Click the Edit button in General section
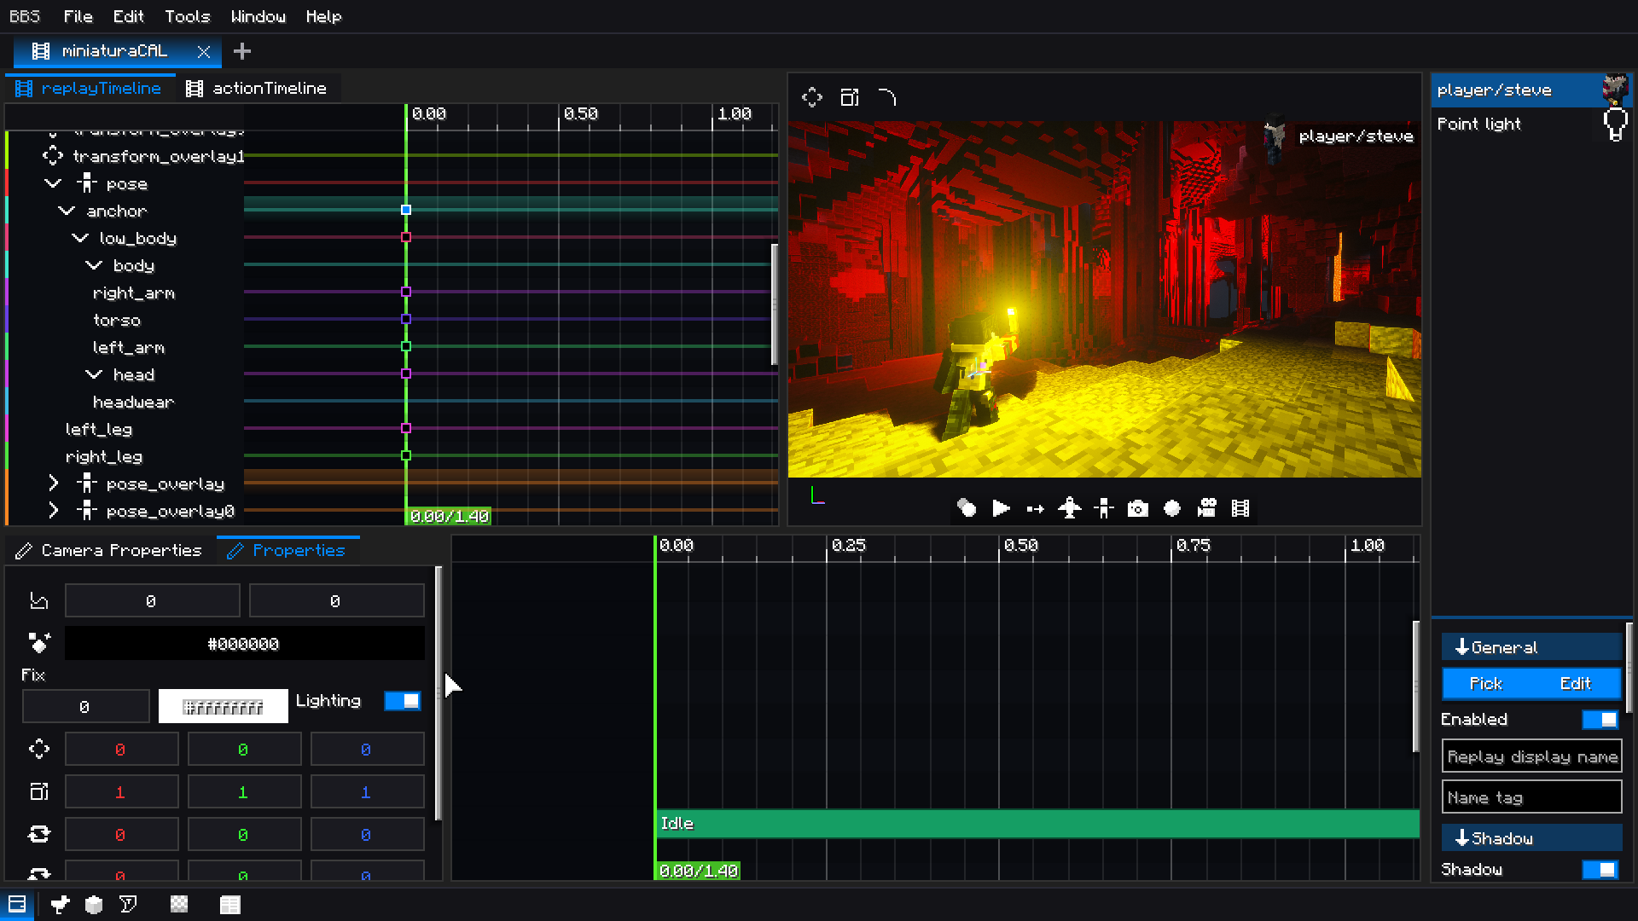 [x=1575, y=684]
